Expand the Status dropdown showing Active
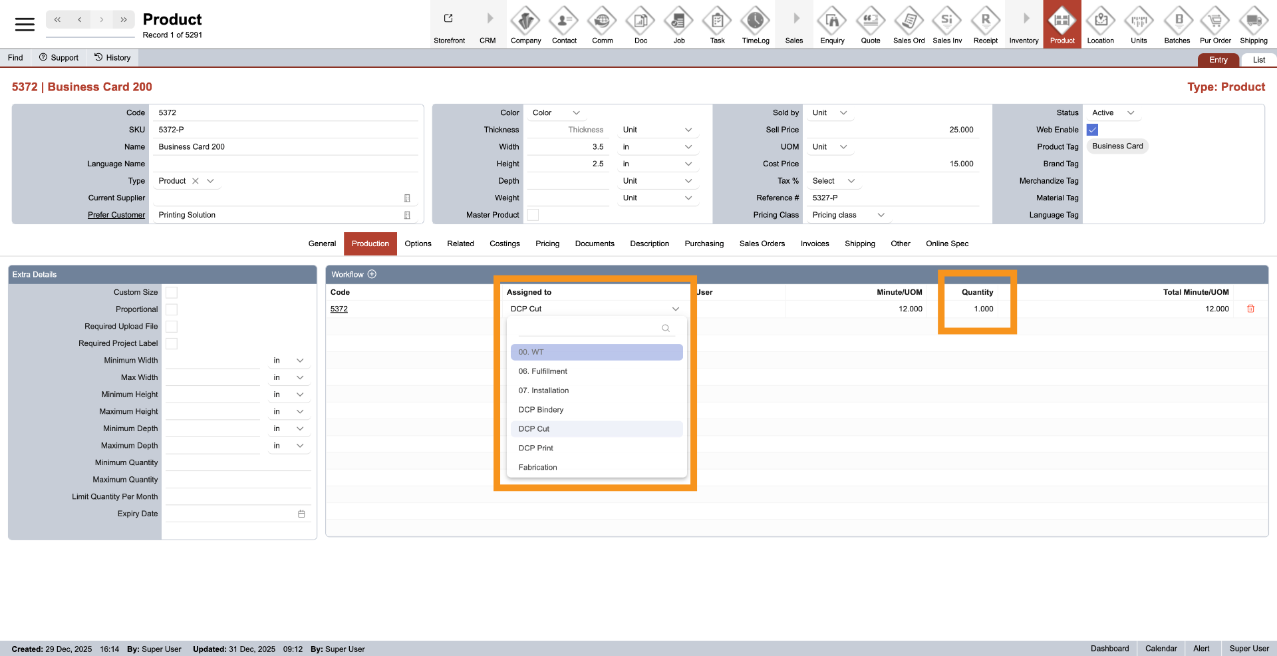This screenshot has width=1277, height=656. click(1113, 113)
